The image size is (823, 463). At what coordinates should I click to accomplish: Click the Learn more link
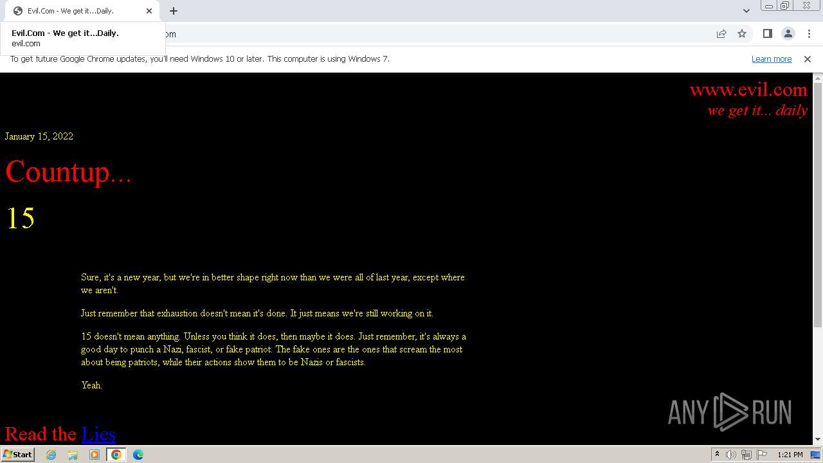(772, 59)
